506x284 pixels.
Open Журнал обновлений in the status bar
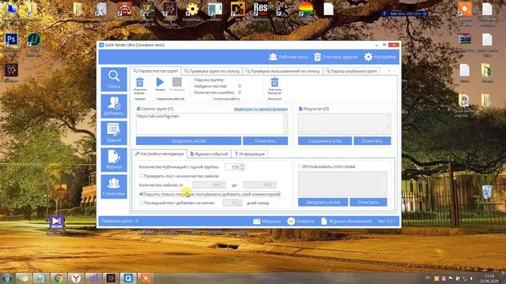point(346,221)
